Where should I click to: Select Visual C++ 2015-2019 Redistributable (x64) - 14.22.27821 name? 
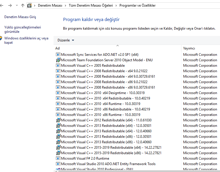pyautogui.click(x=111, y=148)
